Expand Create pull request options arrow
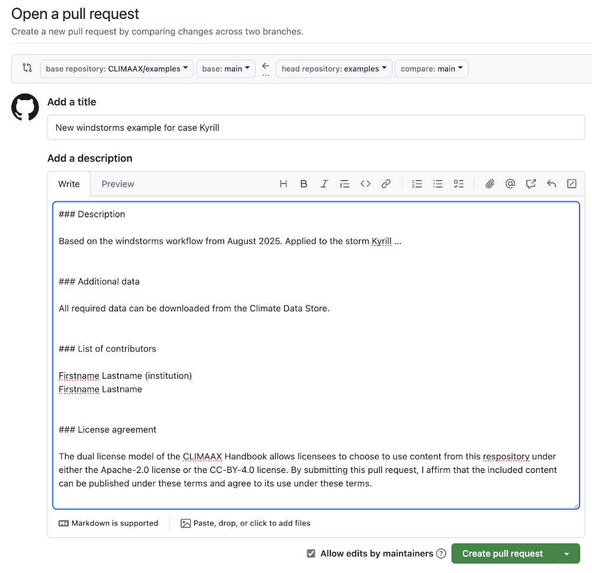Viewport: 592px width, 573px height. (567, 553)
